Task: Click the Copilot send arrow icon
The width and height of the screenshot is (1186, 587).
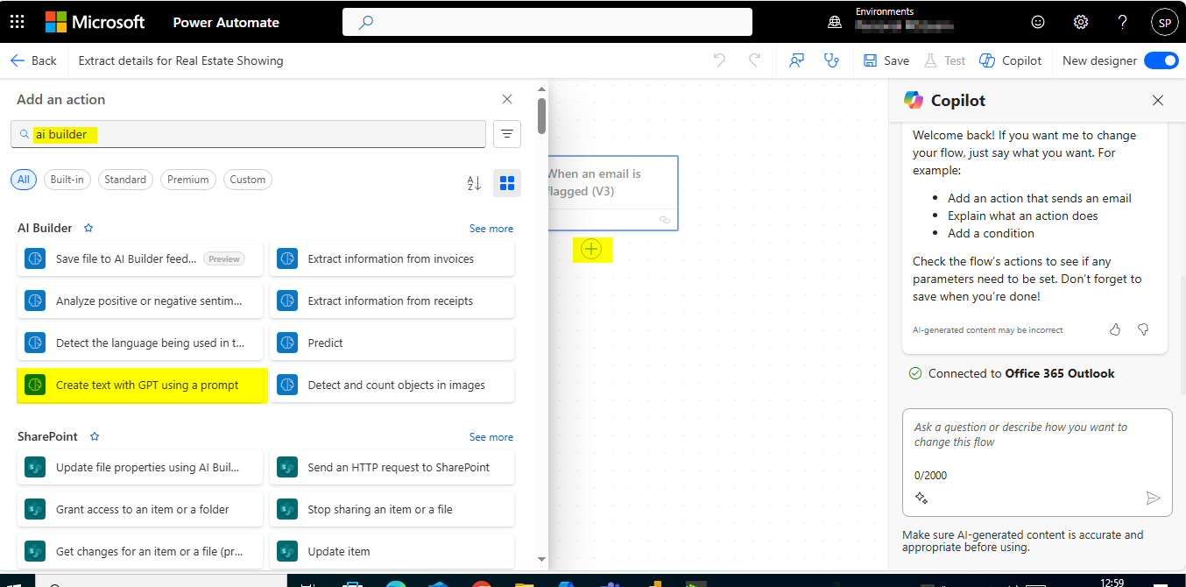Action: pos(1153,499)
